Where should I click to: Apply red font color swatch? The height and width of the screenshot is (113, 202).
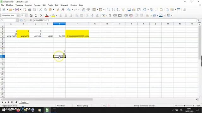(47, 15)
